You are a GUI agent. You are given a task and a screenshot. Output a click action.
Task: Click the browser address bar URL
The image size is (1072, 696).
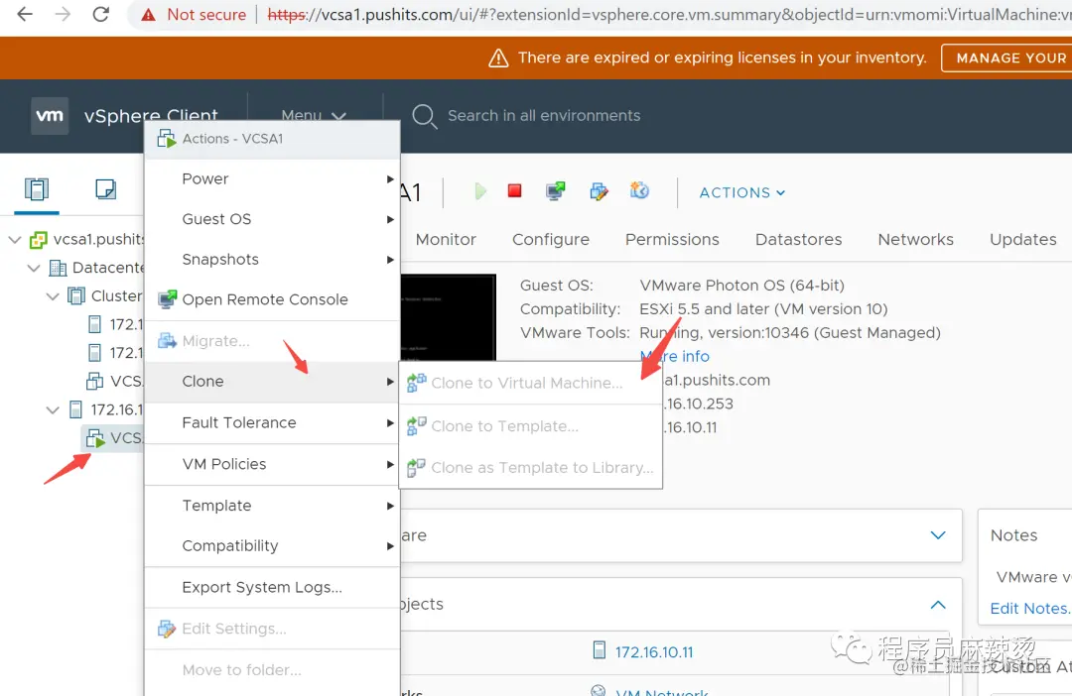click(669, 14)
